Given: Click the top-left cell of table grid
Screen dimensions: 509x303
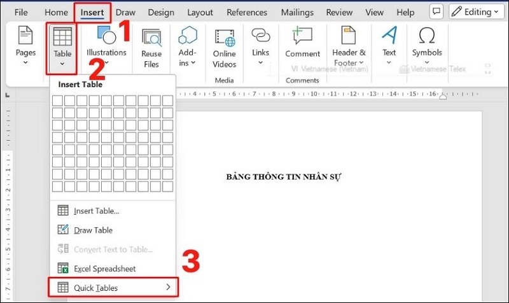Looking at the screenshot, I should click(57, 100).
